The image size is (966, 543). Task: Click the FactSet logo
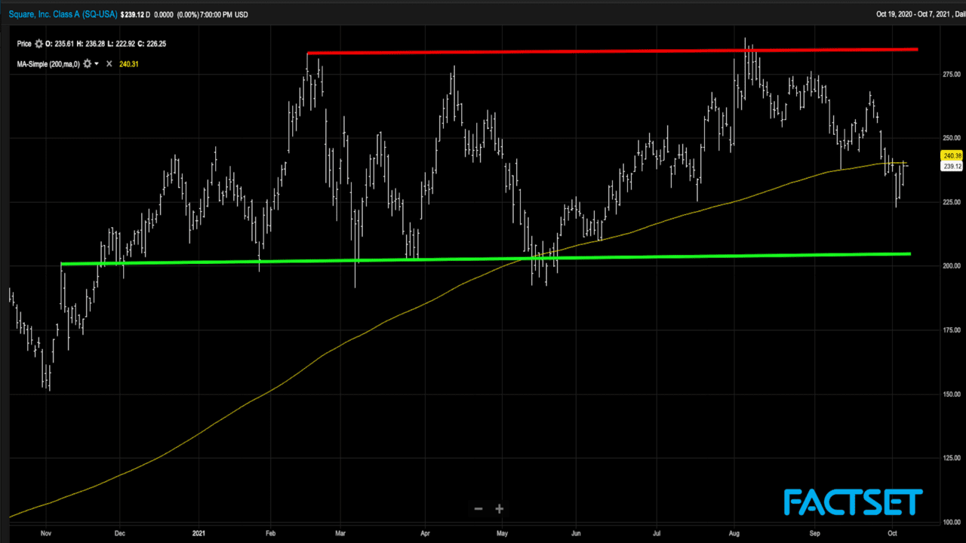pyautogui.click(x=853, y=502)
